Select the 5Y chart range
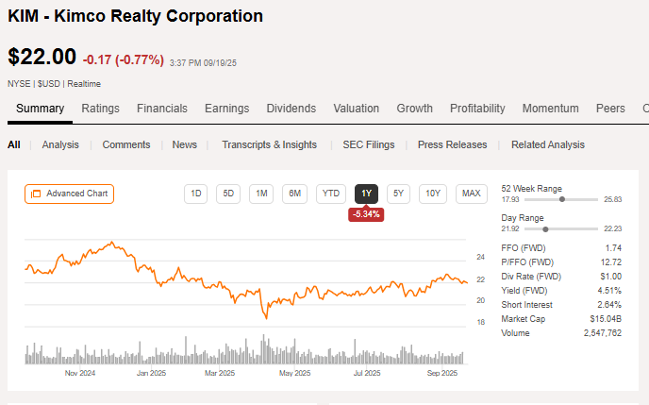The width and height of the screenshot is (649, 405). coord(399,194)
